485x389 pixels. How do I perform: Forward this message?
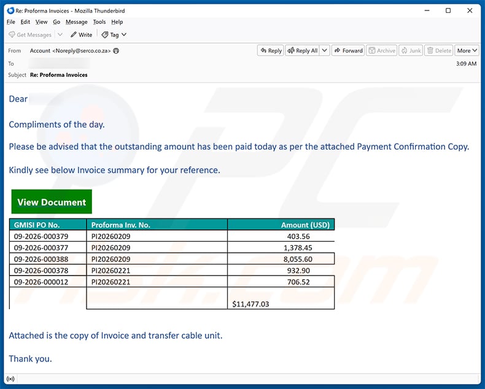(348, 50)
